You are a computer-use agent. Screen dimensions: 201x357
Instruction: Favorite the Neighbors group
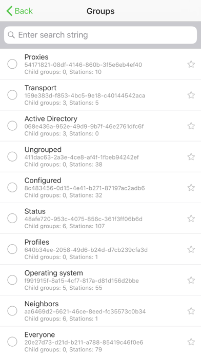[191, 311]
